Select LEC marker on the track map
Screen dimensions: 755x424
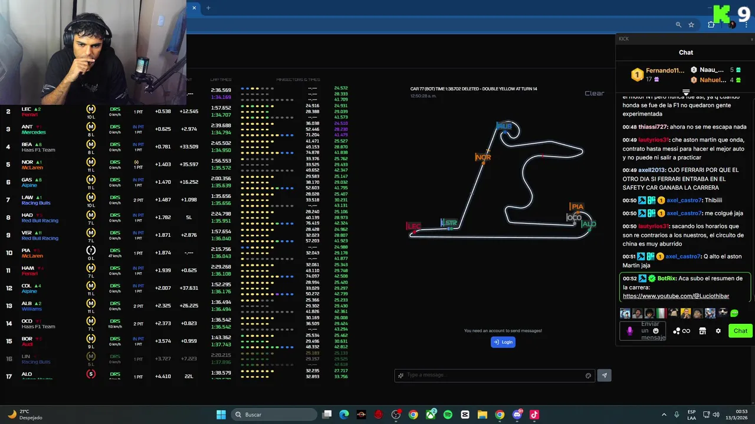coord(413,226)
